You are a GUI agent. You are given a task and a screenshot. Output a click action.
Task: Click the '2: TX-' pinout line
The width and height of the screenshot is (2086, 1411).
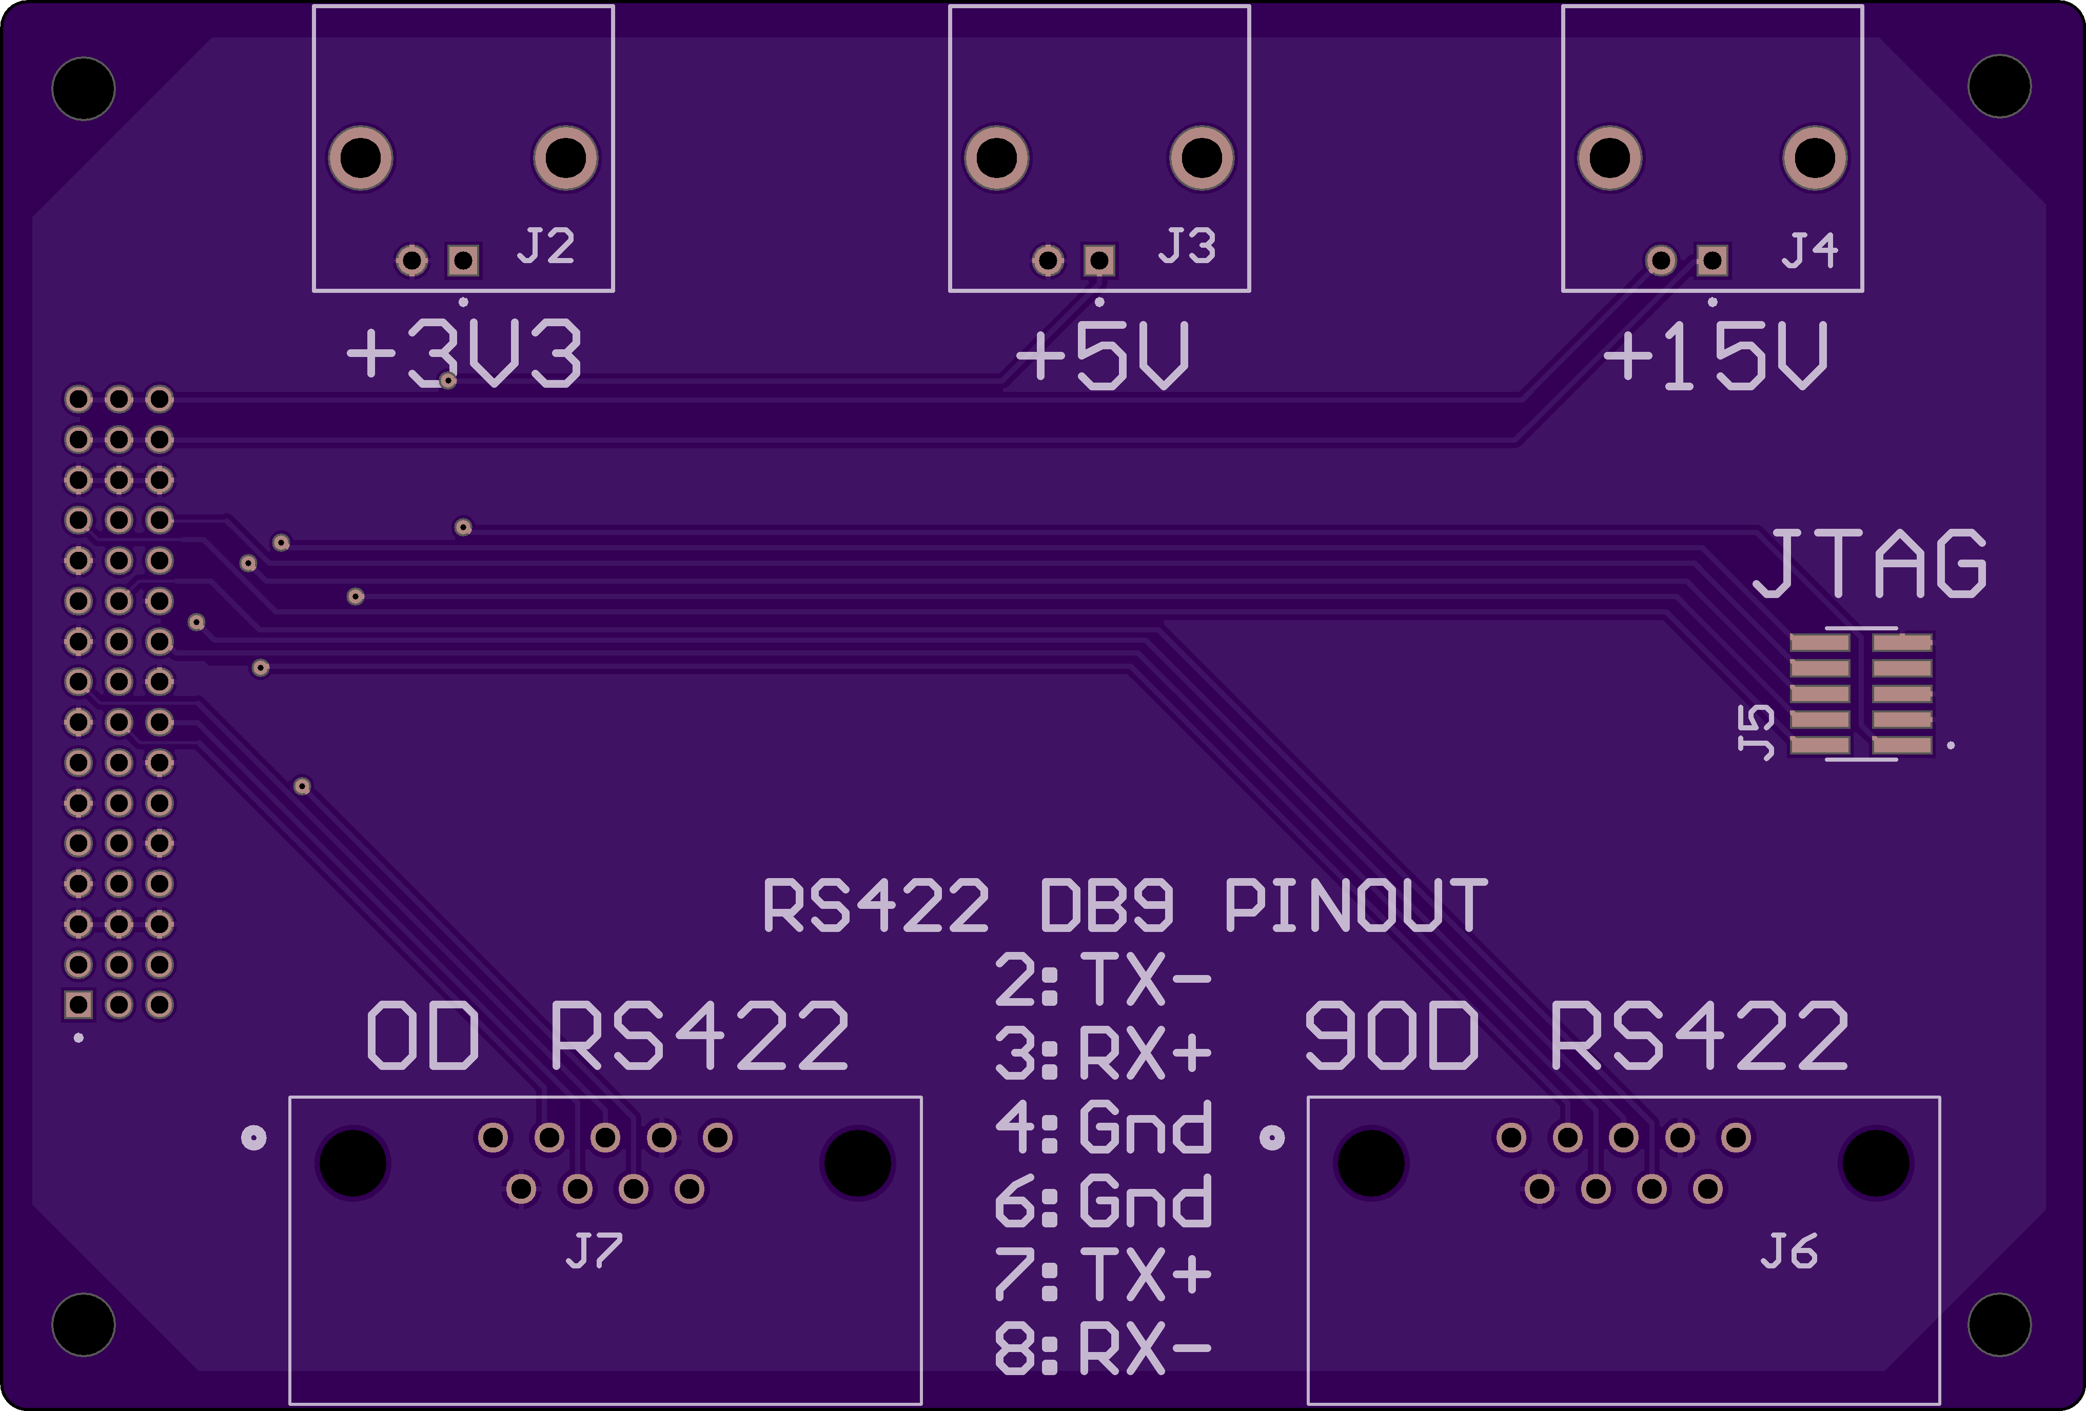pos(1103,979)
